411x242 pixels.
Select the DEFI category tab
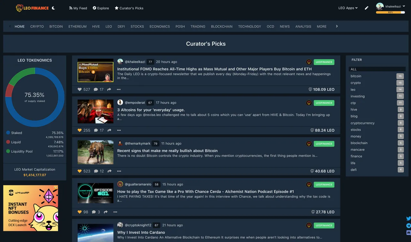coord(121,26)
